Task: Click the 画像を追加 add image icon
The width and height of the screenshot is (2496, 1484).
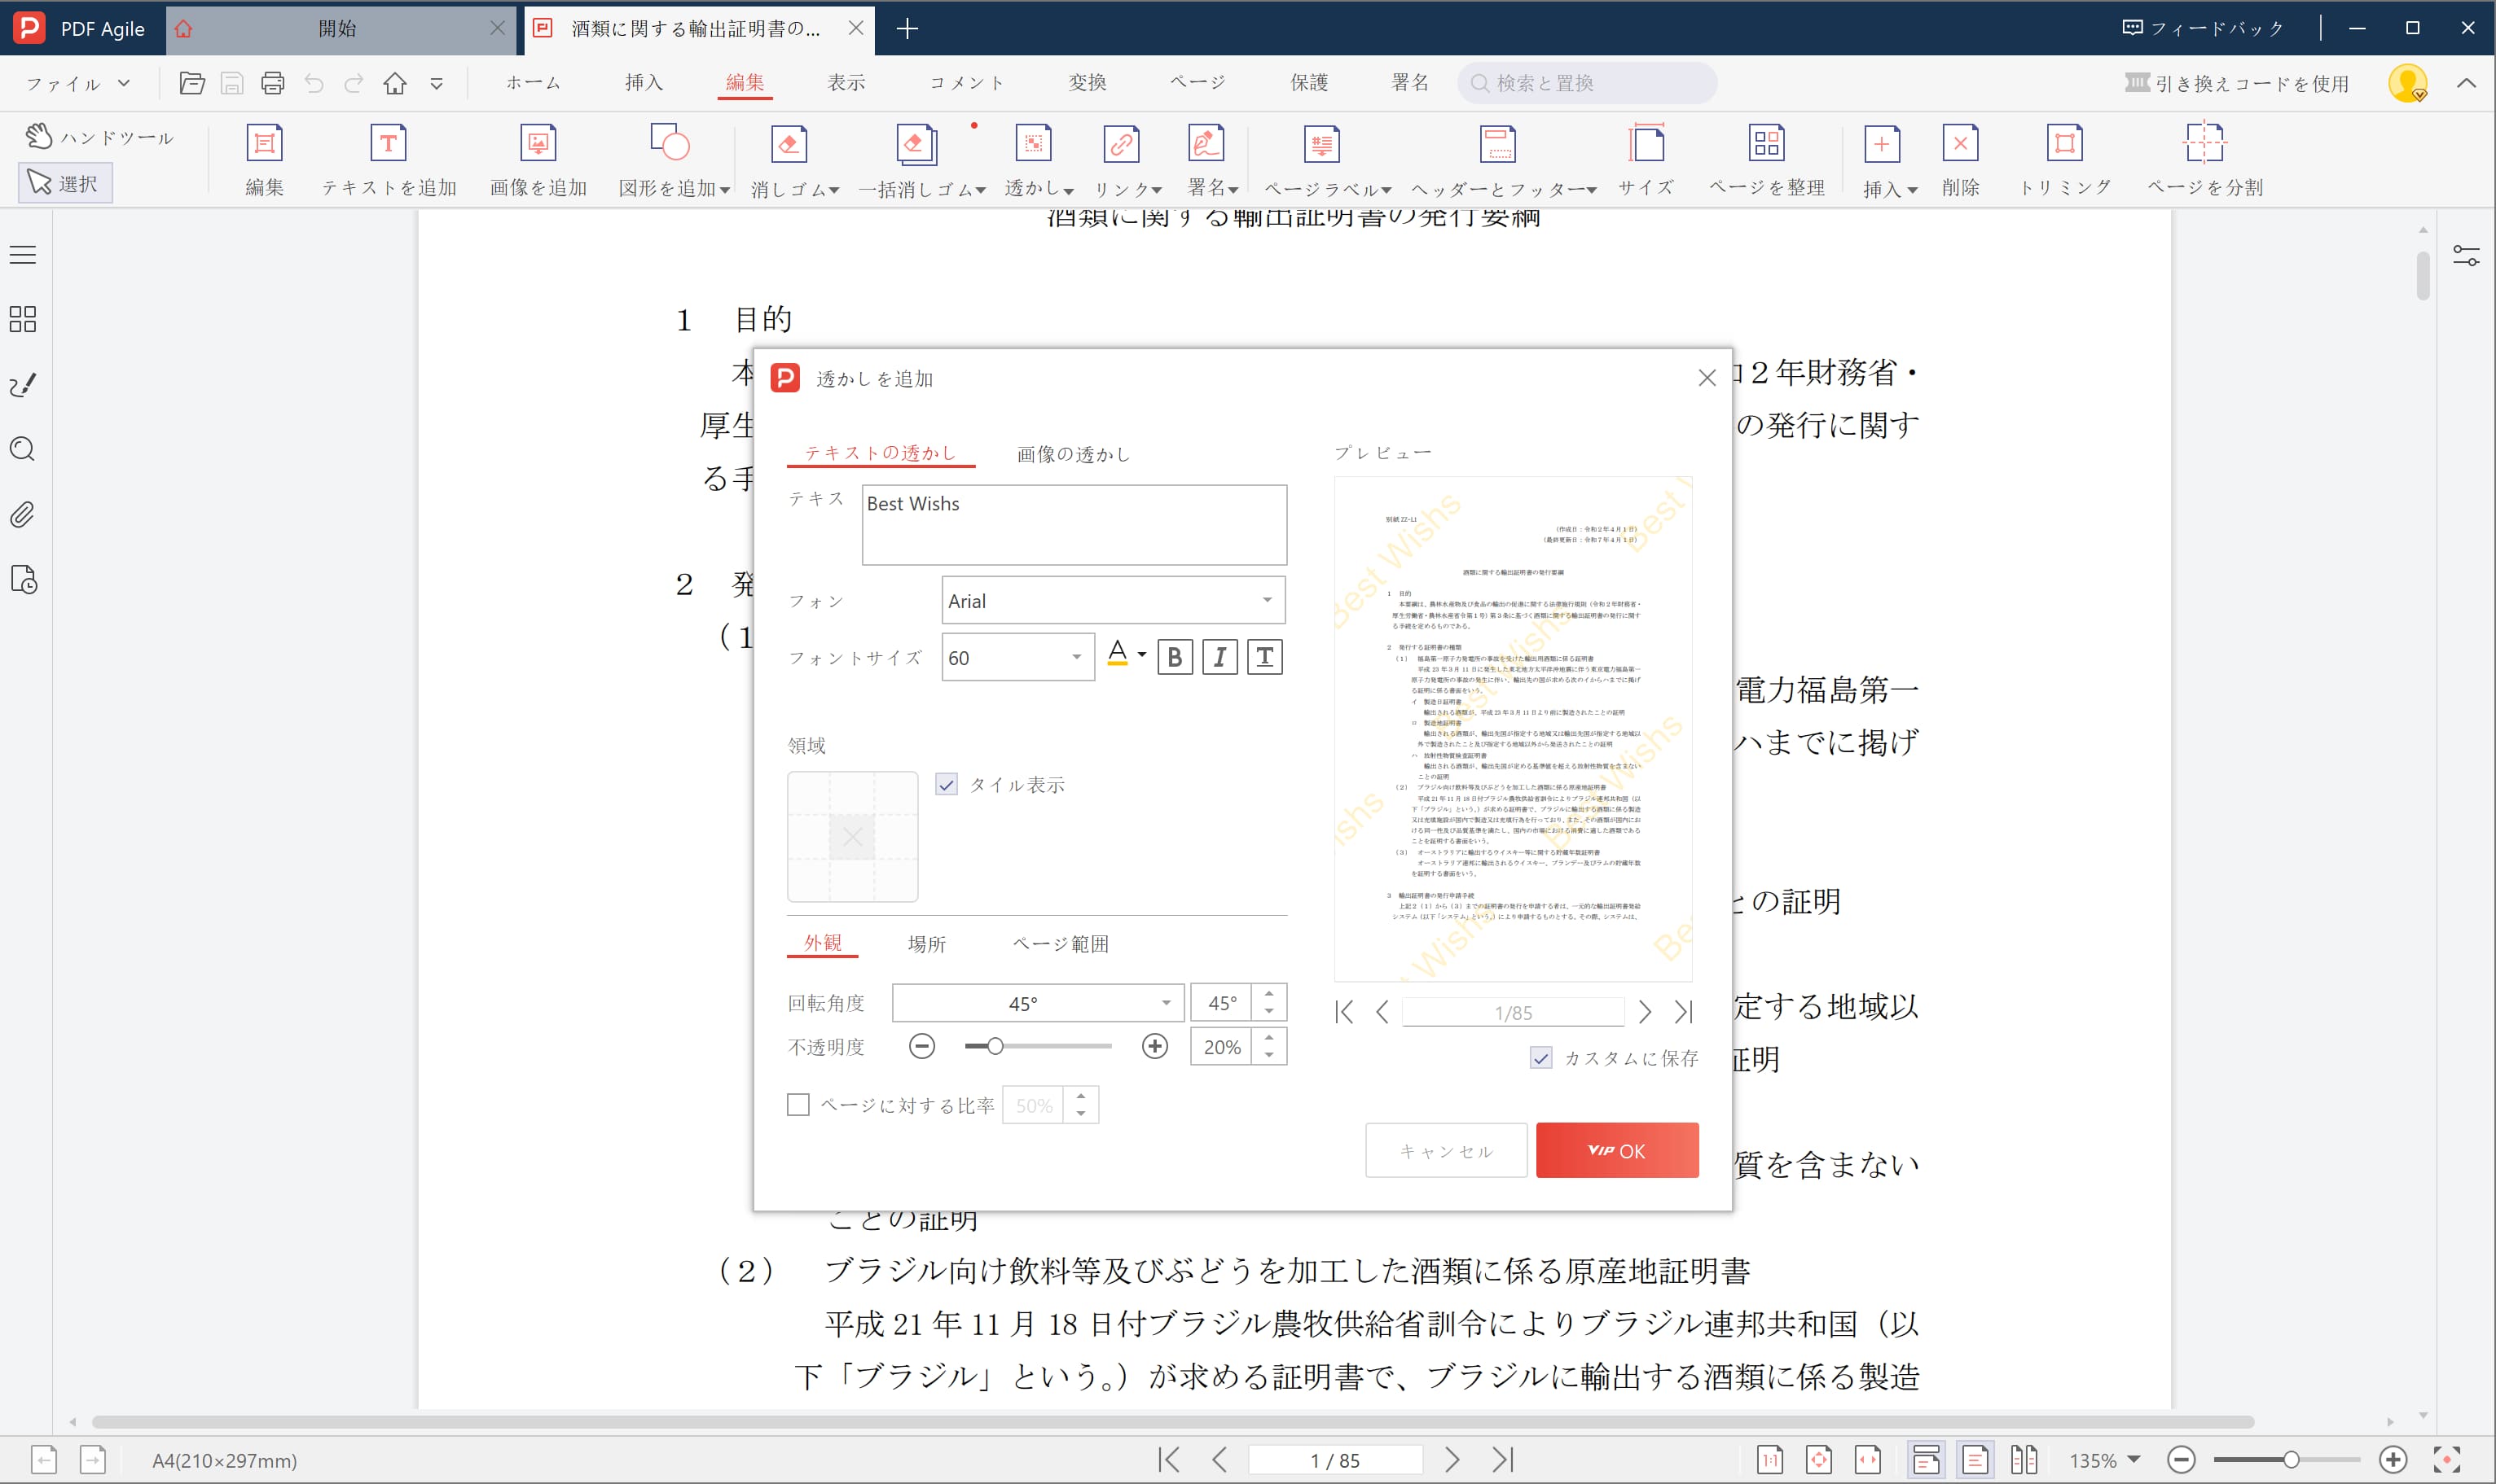Action: 537,144
